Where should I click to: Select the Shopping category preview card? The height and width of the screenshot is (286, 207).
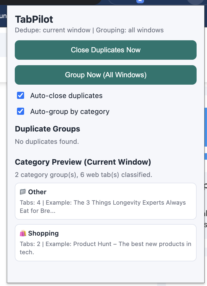[105, 242]
